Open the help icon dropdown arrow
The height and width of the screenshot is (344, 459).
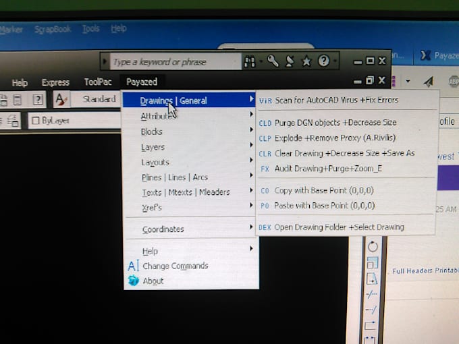click(x=335, y=61)
